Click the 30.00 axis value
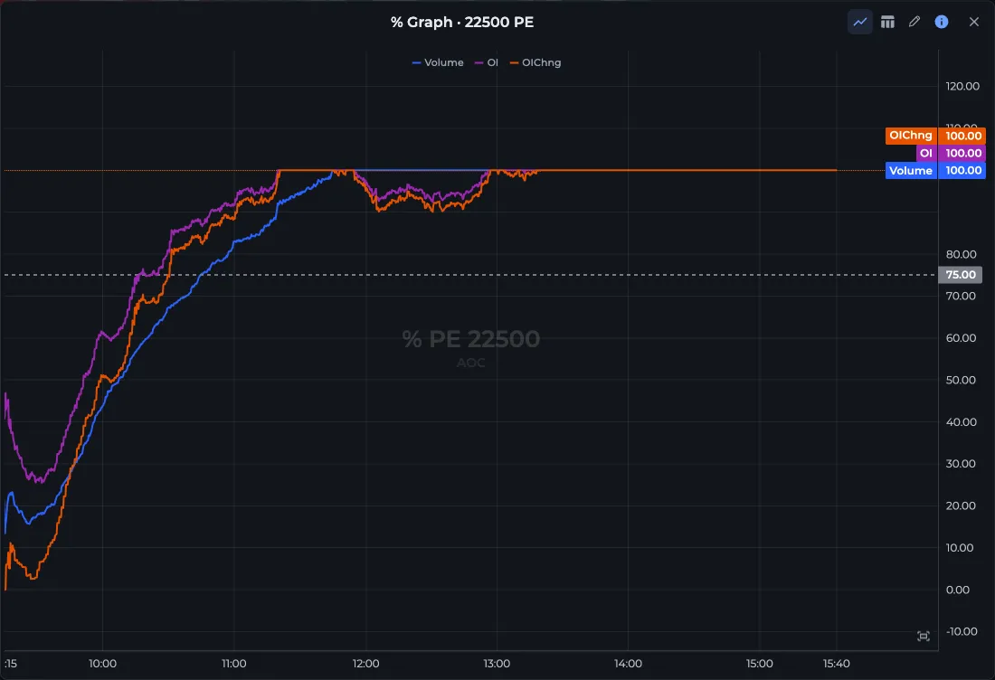This screenshot has width=995, height=680. pos(962,464)
